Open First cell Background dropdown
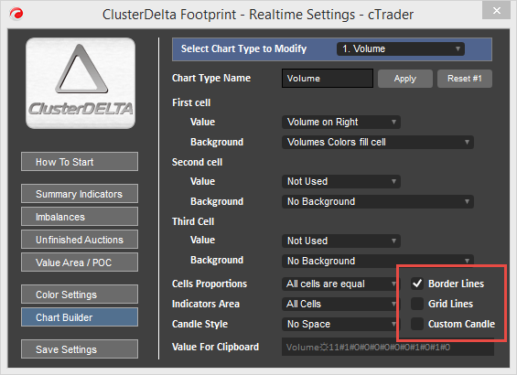517x375 pixels. [x=378, y=142]
